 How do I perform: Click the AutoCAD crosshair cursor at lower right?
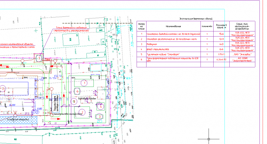[x=209, y=139]
